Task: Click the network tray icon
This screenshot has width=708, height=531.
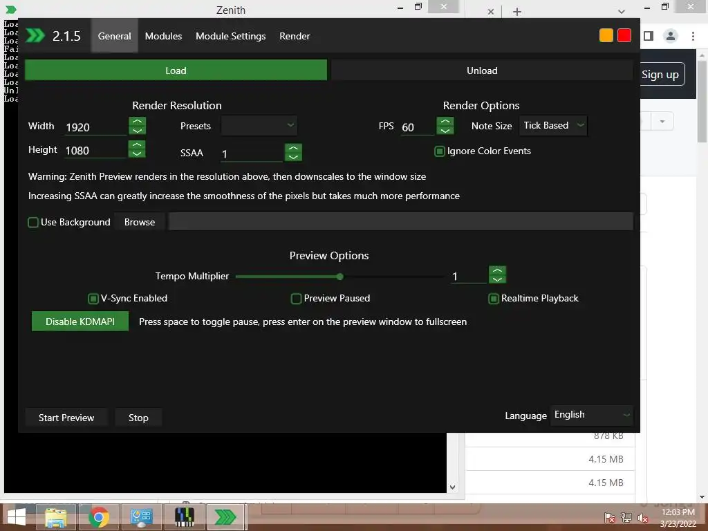Action: pyautogui.click(x=626, y=518)
